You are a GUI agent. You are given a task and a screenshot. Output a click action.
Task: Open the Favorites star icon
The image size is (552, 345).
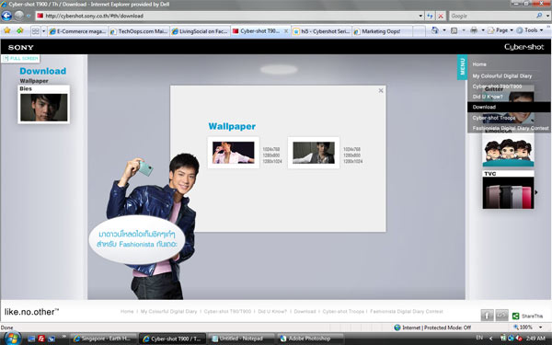[x=7, y=30]
